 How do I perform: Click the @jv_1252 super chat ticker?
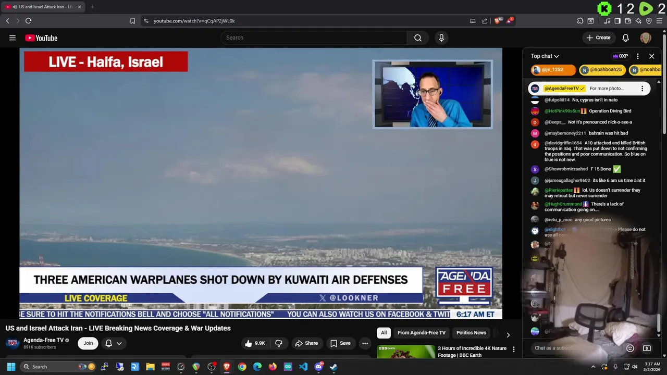[553, 70]
